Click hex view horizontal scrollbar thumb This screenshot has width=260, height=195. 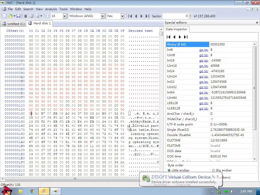pyautogui.click(x=75, y=179)
